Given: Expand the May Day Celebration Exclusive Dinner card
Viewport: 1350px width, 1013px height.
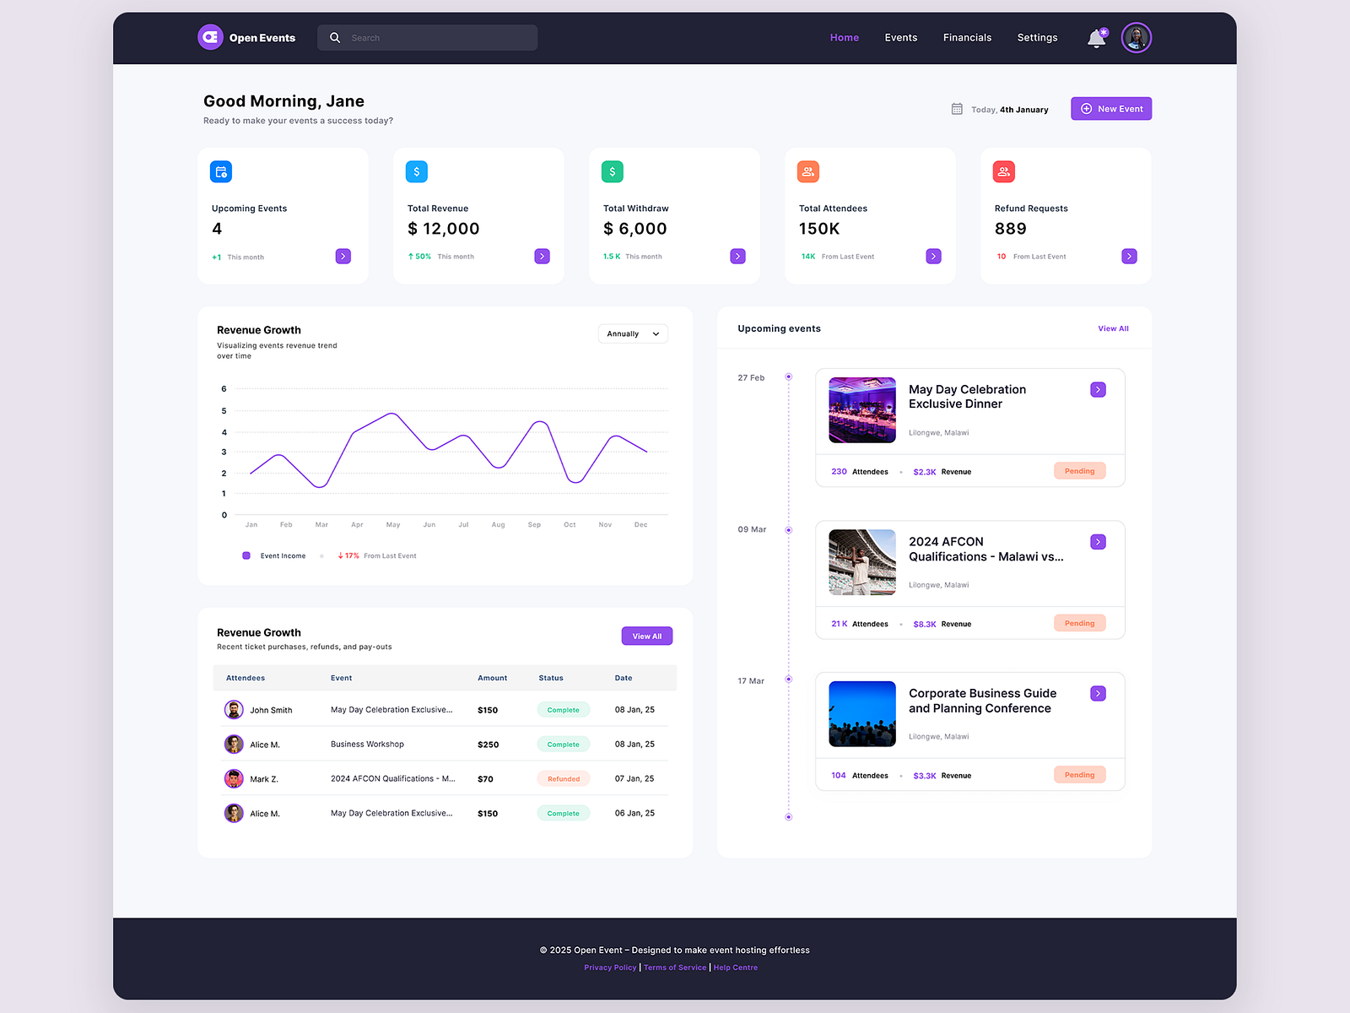Looking at the screenshot, I should [1098, 389].
